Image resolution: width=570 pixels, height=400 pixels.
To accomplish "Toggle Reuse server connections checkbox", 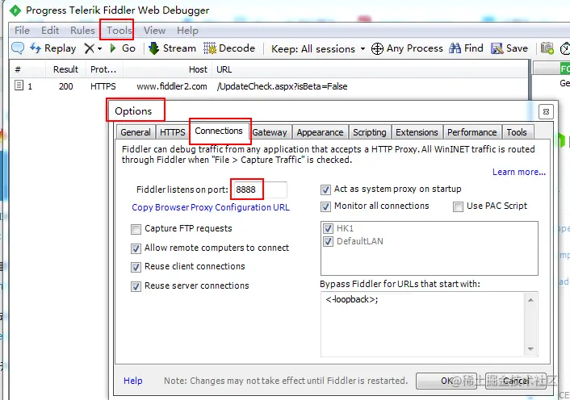I will point(136,286).
